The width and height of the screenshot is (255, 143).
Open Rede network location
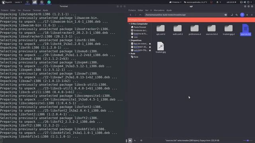pos(135,57)
